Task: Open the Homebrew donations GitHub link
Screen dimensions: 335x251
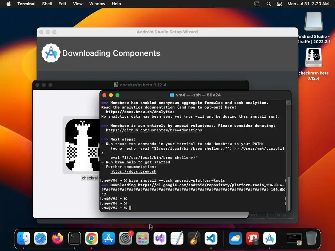Action: tap(154, 130)
